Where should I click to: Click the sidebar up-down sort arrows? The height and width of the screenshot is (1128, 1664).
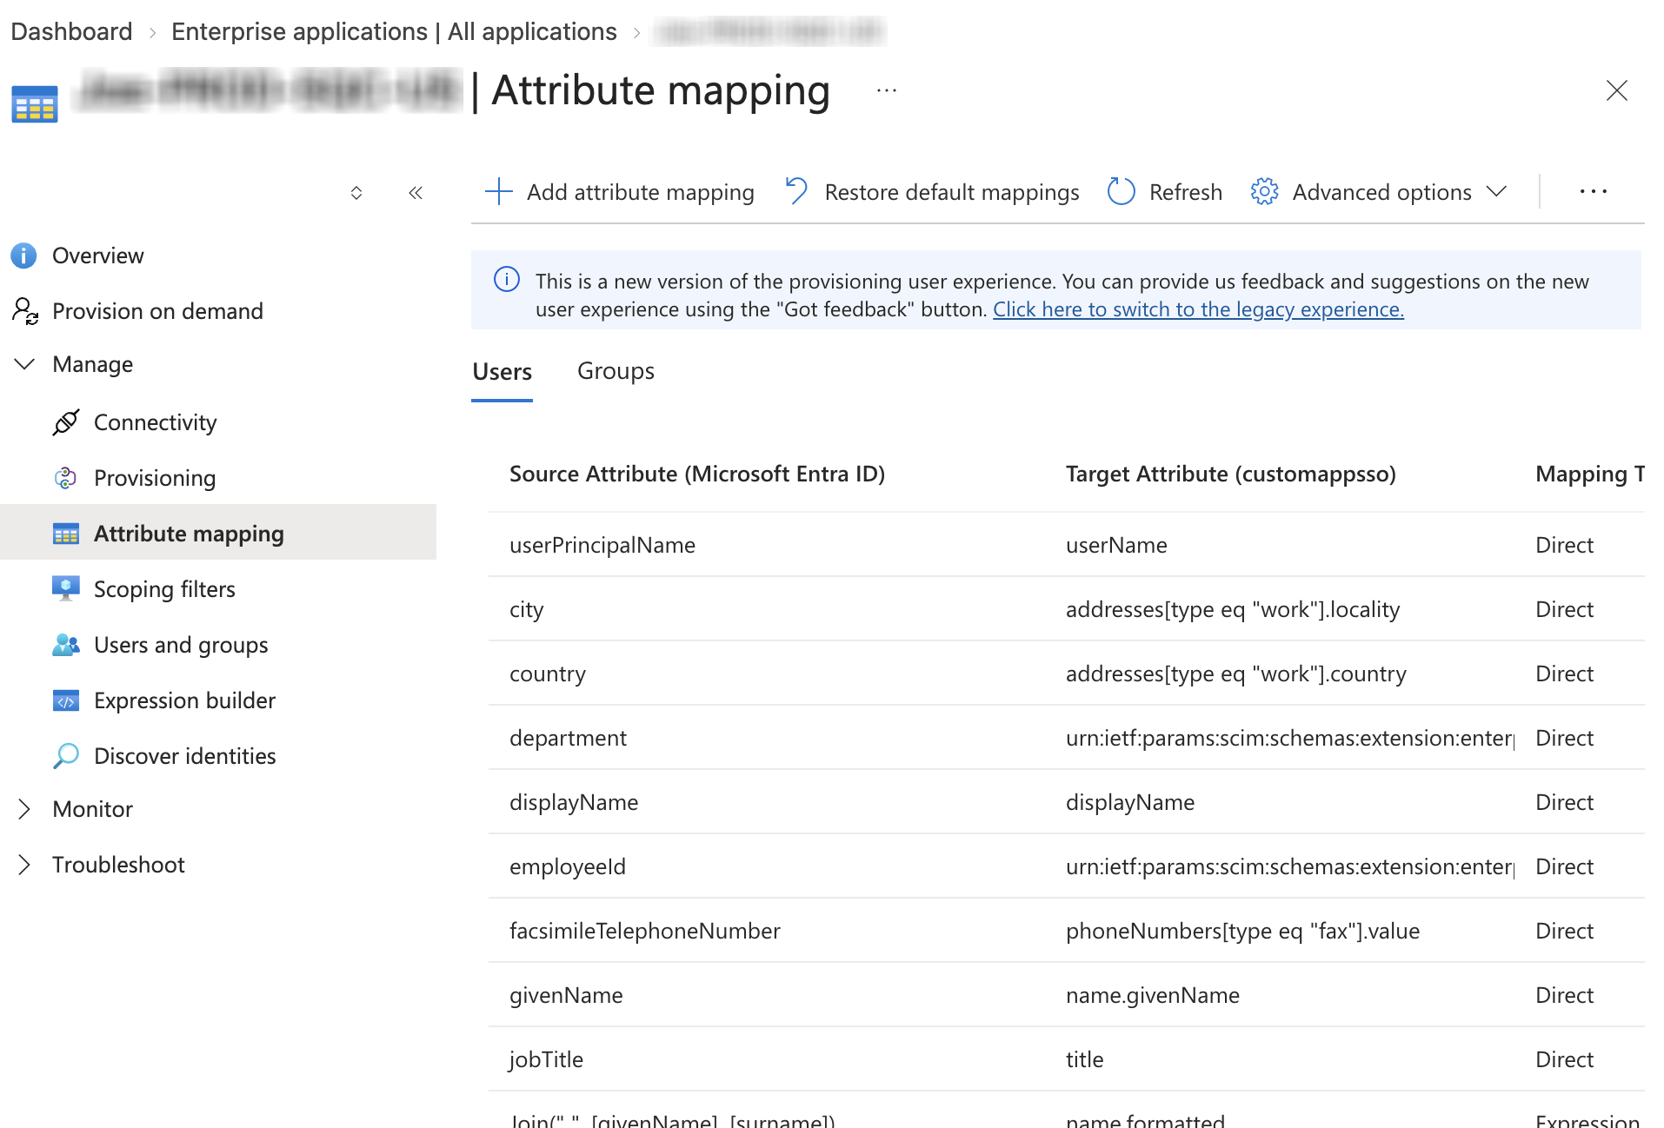[356, 193]
